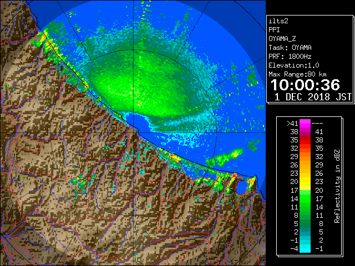The width and height of the screenshot is (355, 266).
Task: Click the 'Task: OYAMA' line
Action: pyautogui.click(x=290, y=48)
